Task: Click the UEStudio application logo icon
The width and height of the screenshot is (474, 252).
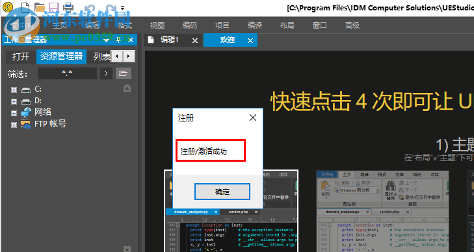Action: (x=8, y=6)
